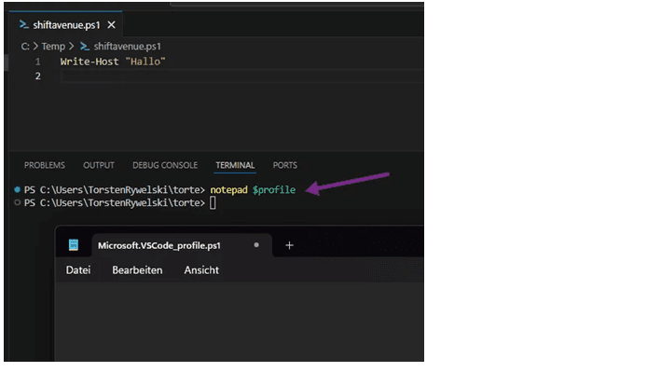The width and height of the screenshot is (661, 372).
Task: Select the C: breadcrumb segment
Action: (25, 47)
